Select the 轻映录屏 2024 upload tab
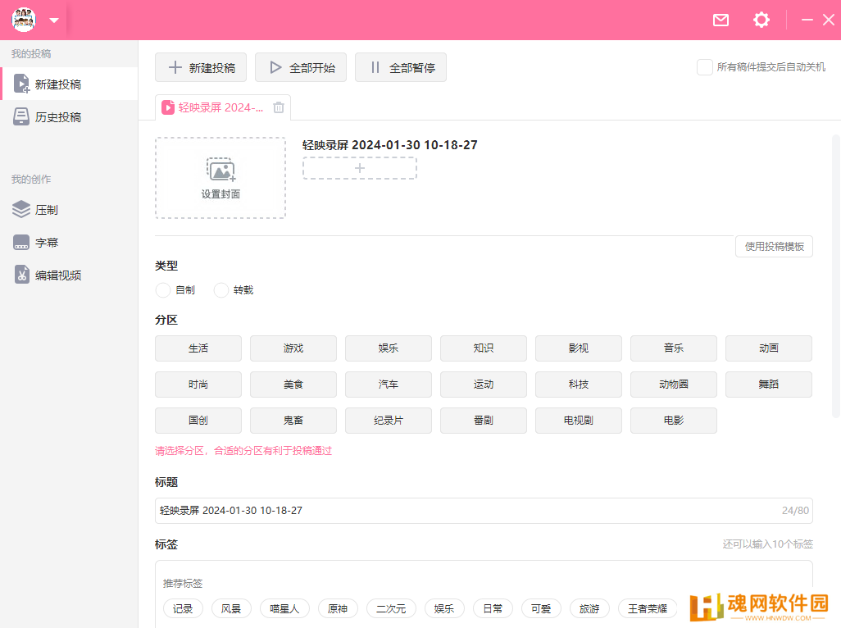This screenshot has width=841, height=628. point(213,107)
